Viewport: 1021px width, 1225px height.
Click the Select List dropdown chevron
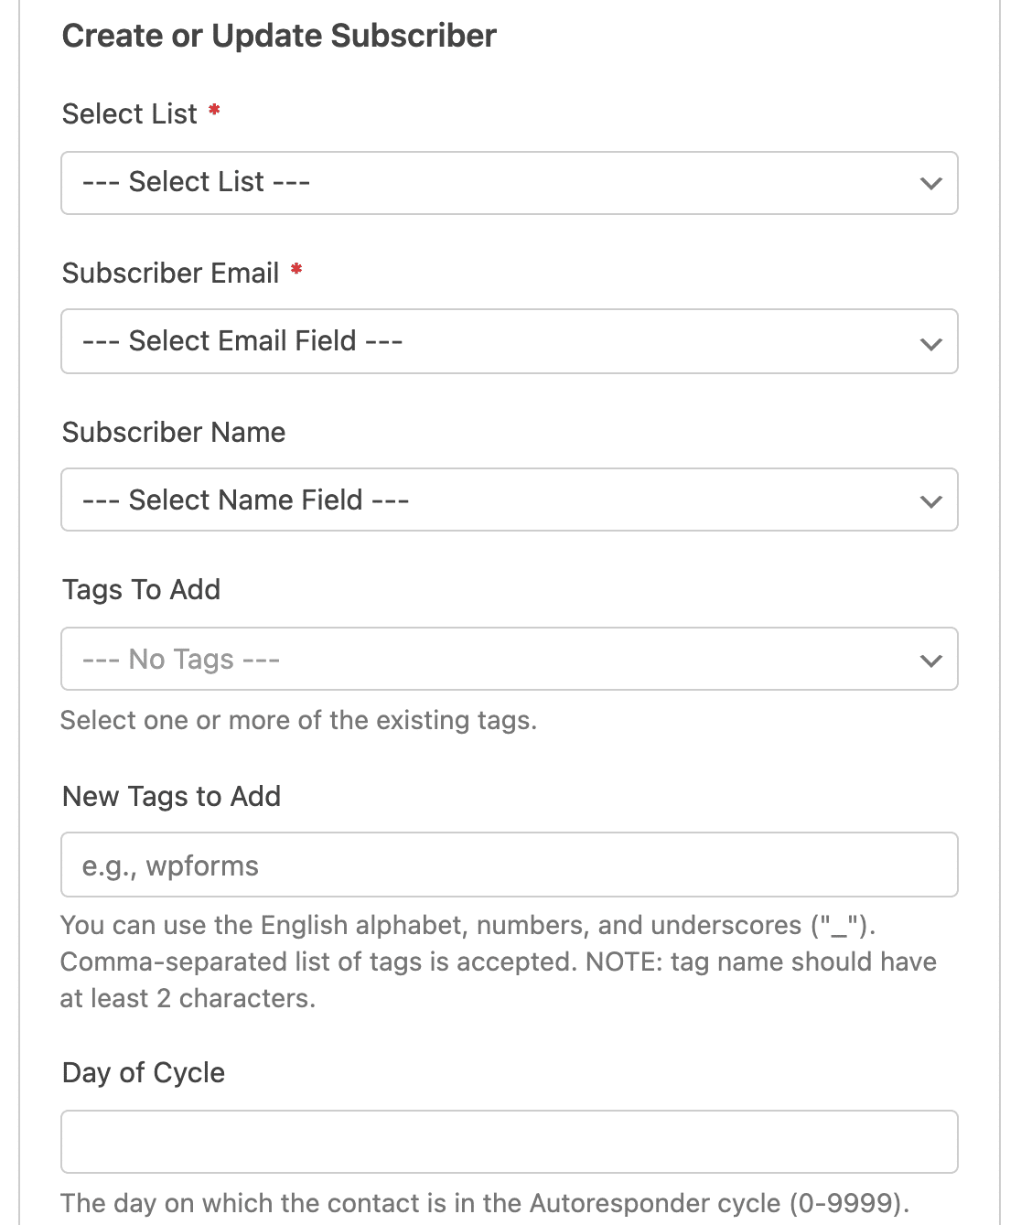(930, 183)
